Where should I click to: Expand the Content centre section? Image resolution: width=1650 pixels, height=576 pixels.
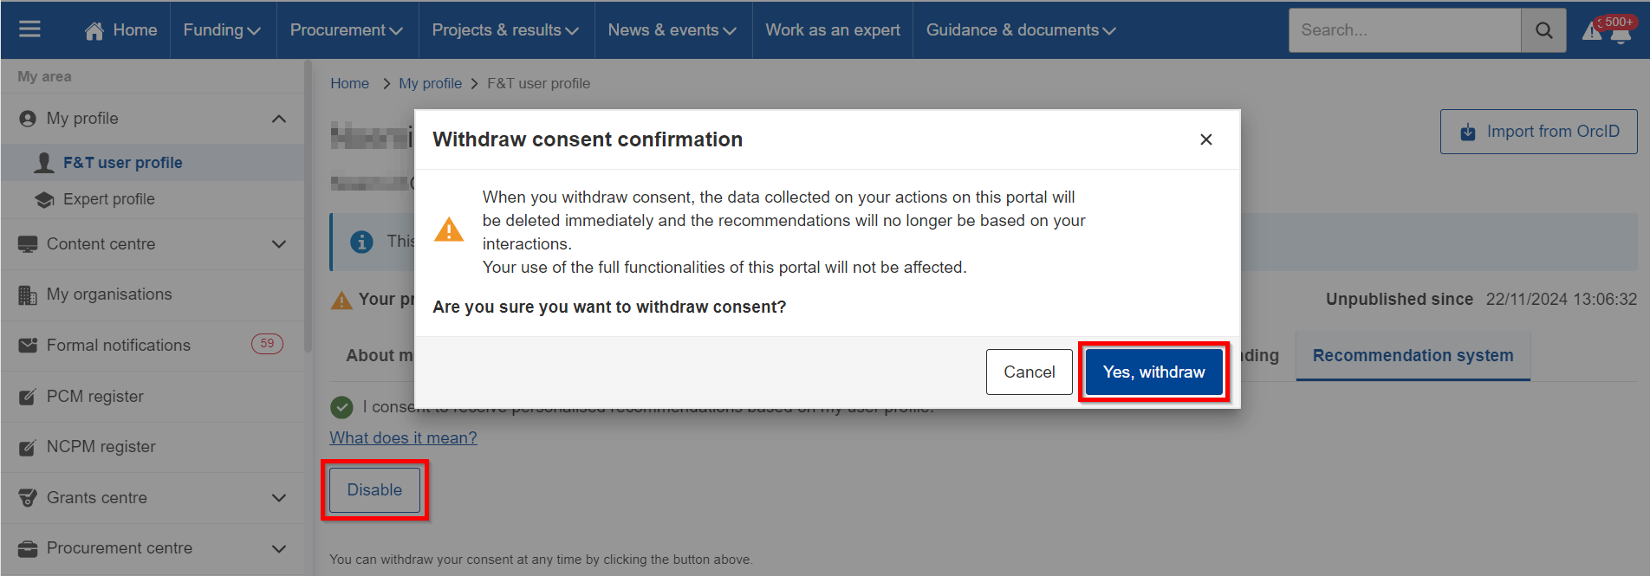pyautogui.click(x=279, y=244)
